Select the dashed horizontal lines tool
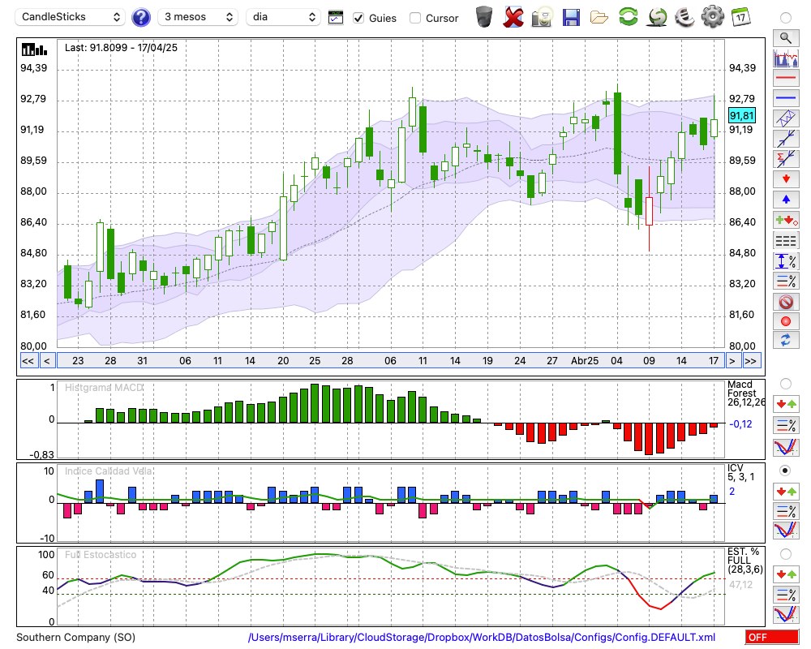 [x=786, y=240]
